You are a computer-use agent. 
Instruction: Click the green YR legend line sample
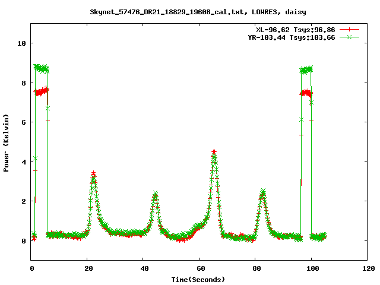[x=349, y=37]
